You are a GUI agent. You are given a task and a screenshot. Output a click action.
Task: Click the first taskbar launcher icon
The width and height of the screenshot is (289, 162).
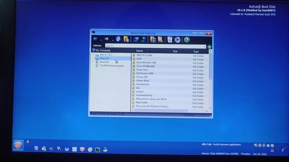tap(36, 148)
